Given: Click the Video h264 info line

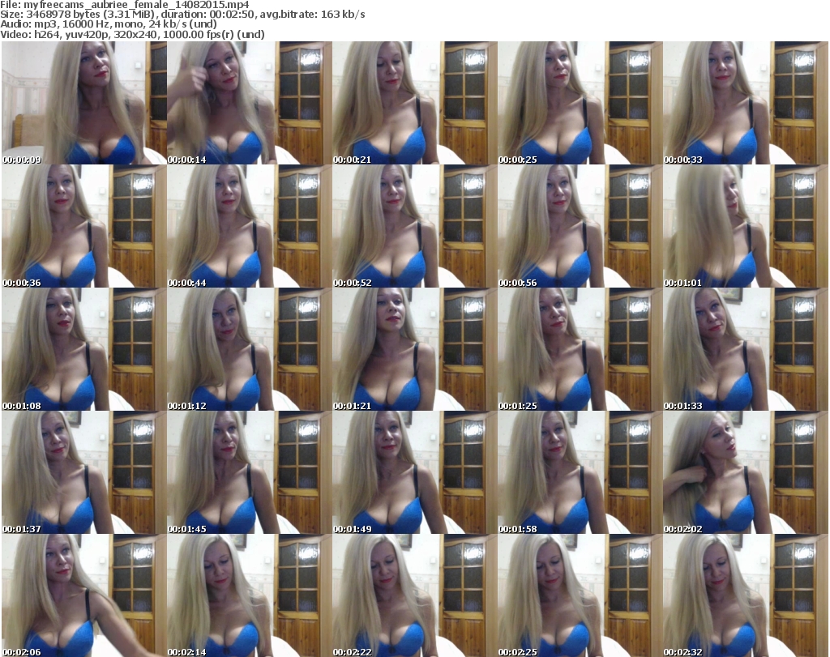Looking at the screenshot, I should point(132,35).
